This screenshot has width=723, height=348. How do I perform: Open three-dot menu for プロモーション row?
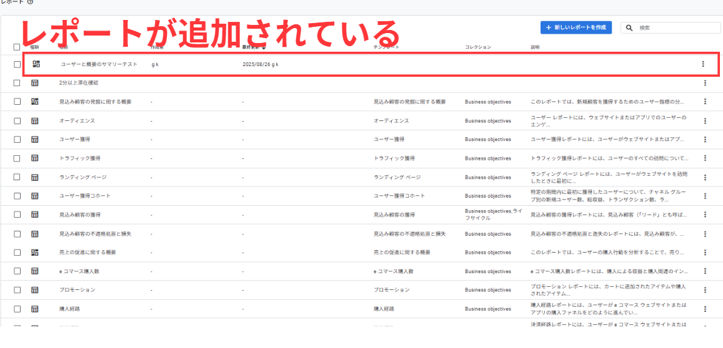click(705, 290)
